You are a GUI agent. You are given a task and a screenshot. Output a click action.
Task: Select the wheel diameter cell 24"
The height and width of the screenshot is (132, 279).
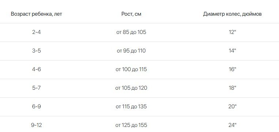pos(232,125)
